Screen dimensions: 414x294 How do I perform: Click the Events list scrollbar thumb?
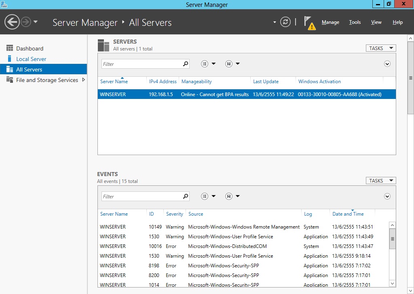pyautogui.click(x=392, y=239)
